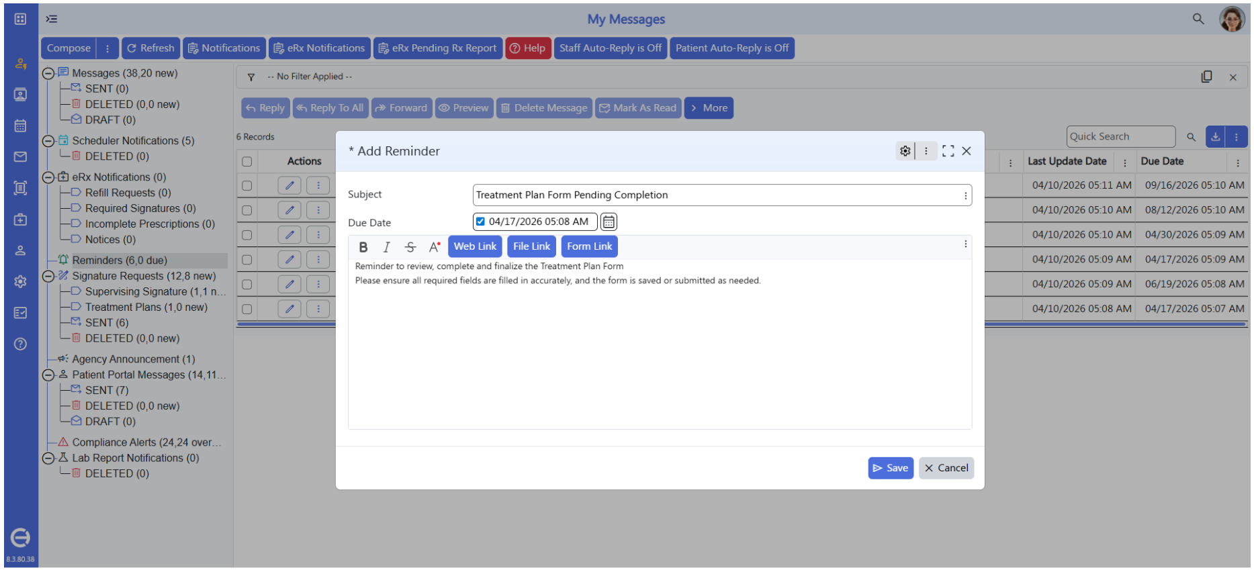Check the first reminder row checkbox
The image size is (1254, 572).
[247, 186]
